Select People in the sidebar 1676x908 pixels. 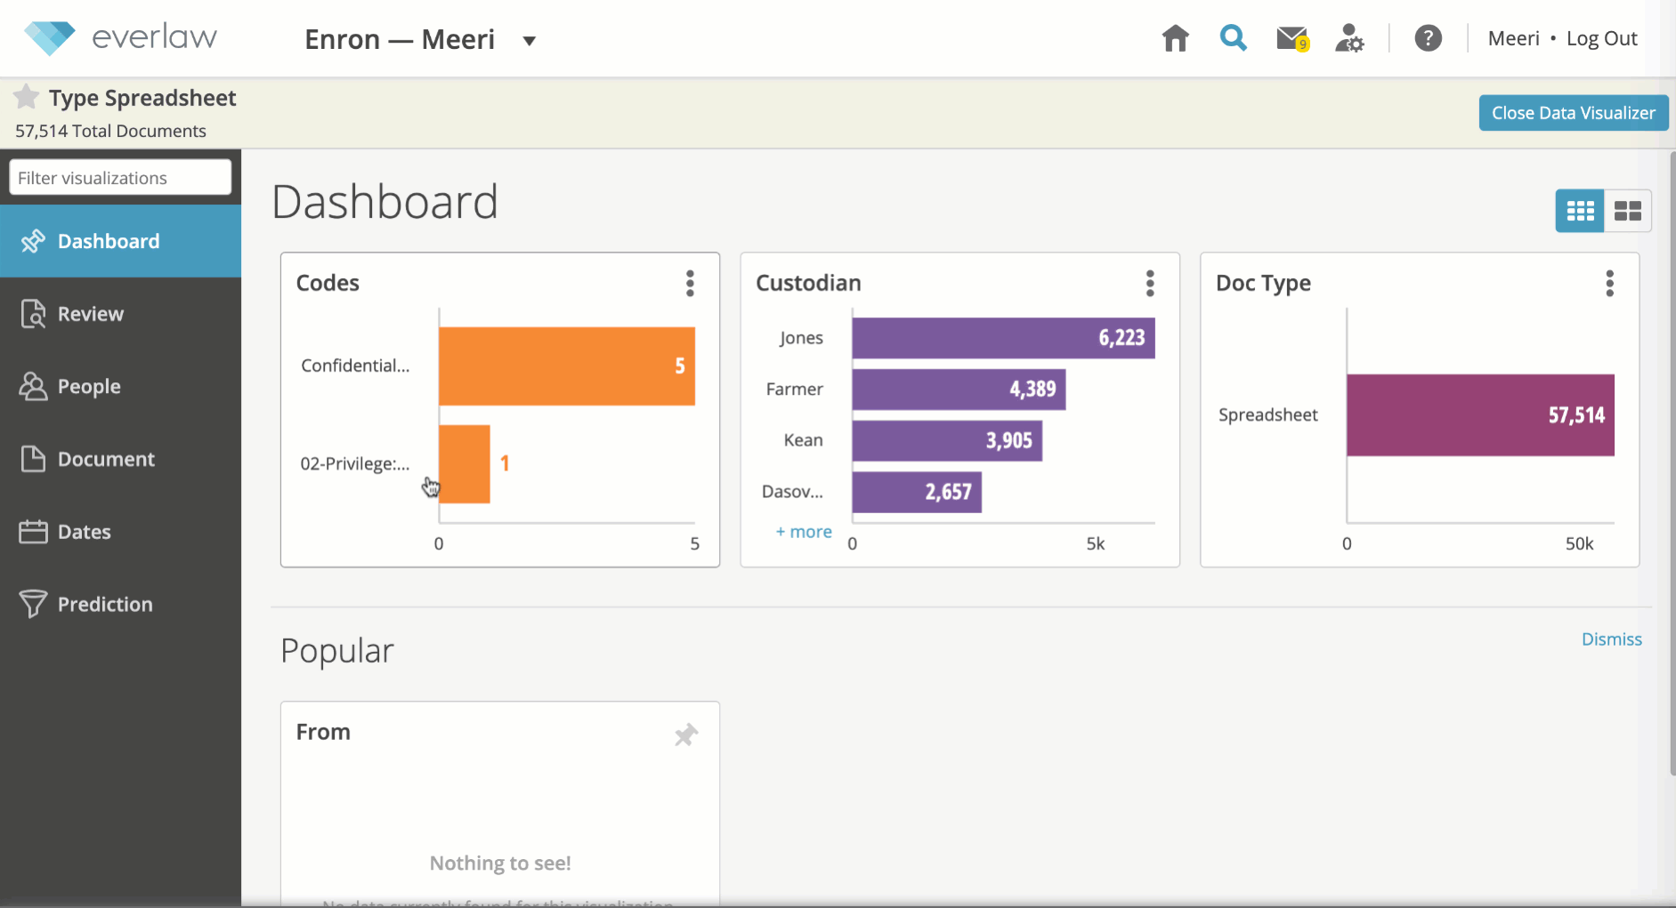tap(89, 386)
